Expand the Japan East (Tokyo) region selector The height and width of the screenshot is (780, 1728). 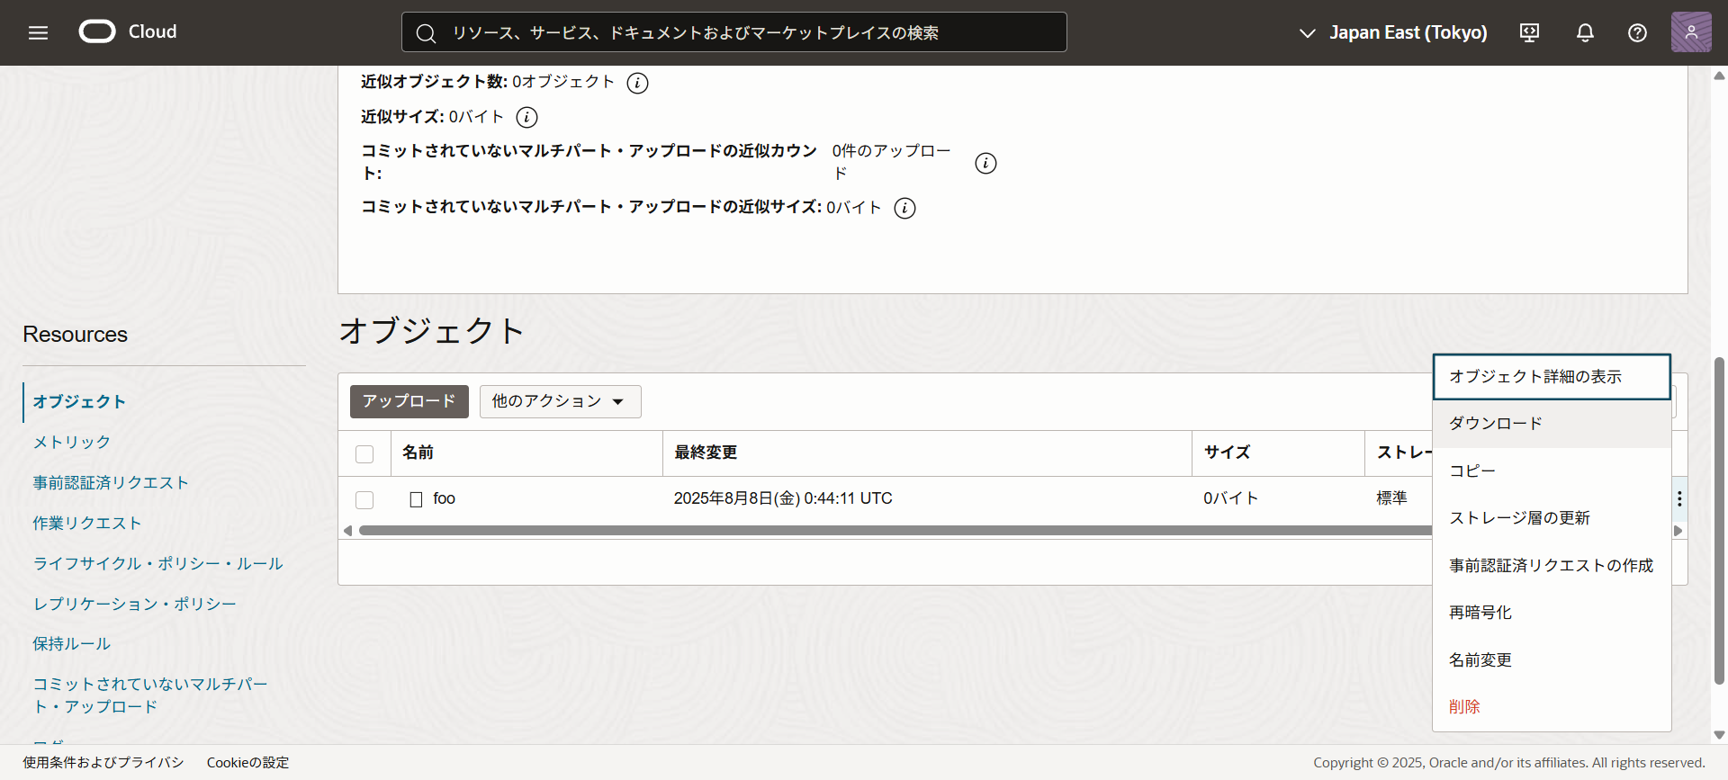[x=1393, y=32]
